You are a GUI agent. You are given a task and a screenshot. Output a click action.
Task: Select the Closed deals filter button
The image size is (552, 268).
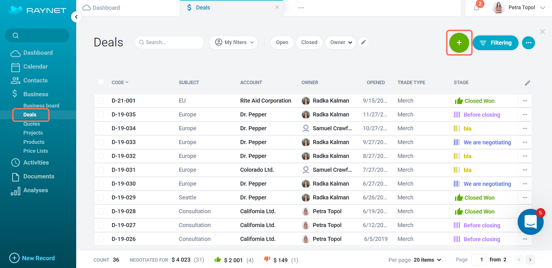[x=309, y=42]
